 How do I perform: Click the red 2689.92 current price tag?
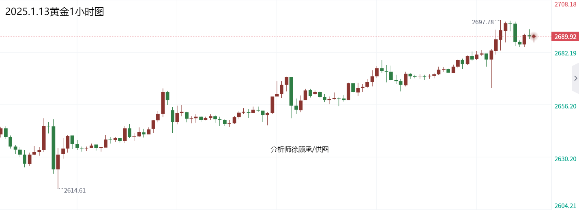point(565,37)
